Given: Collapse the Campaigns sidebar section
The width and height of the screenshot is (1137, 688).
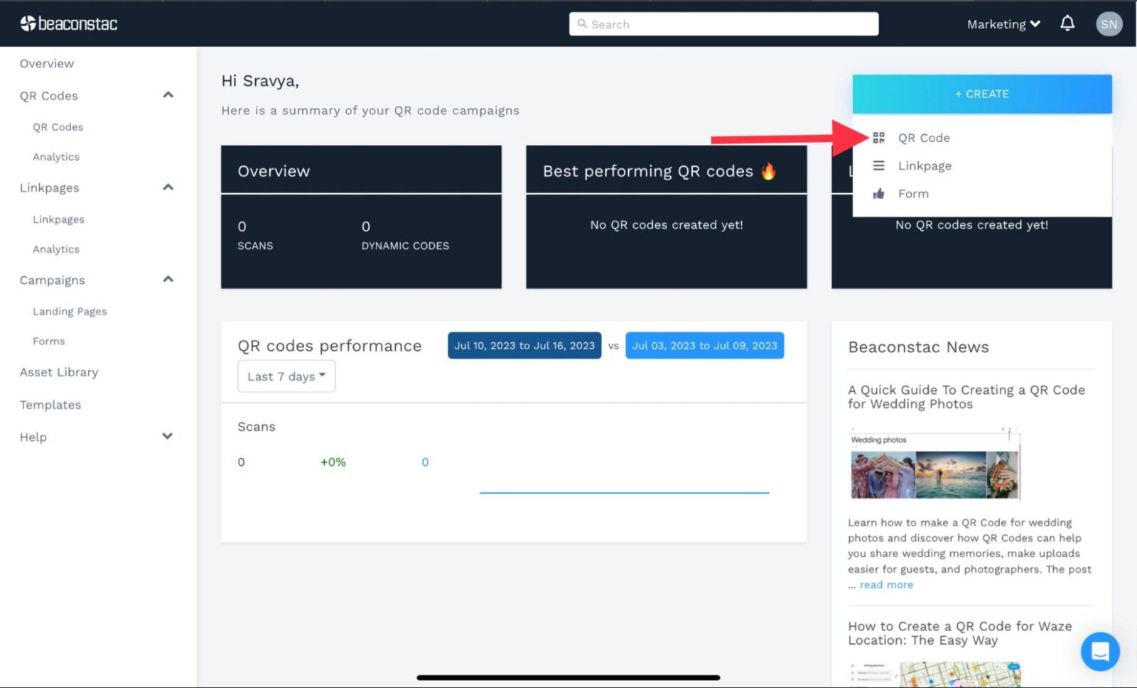Looking at the screenshot, I should click(x=168, y=279).
